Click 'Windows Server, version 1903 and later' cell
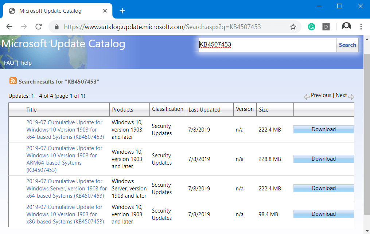This screenshot has width=370, height=234. tap(129, 188)
